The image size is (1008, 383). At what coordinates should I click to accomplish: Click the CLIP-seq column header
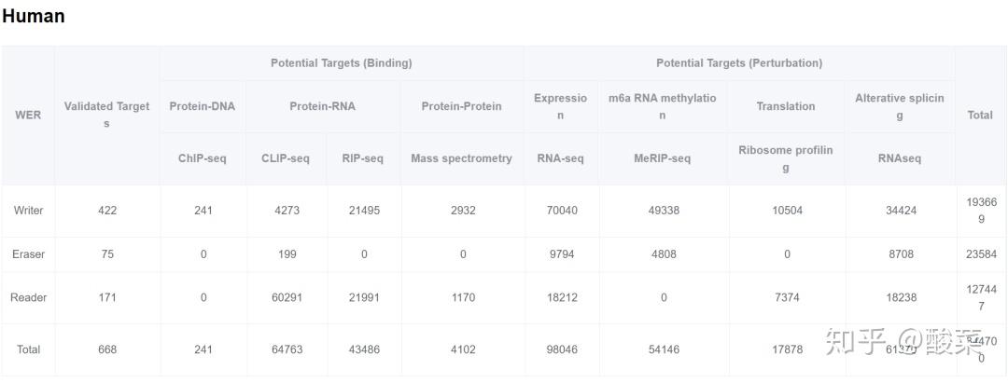[x=286, y=158]
